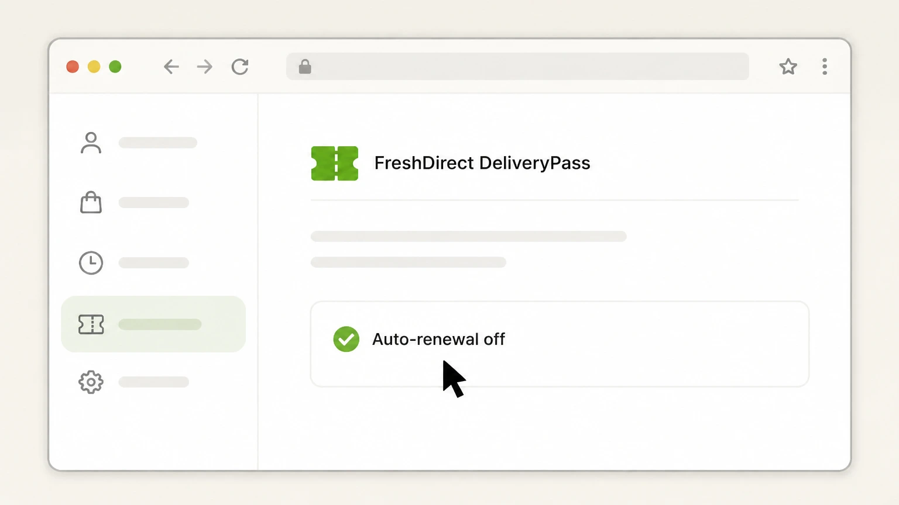Click into the address bar field

tap(517, 67)
